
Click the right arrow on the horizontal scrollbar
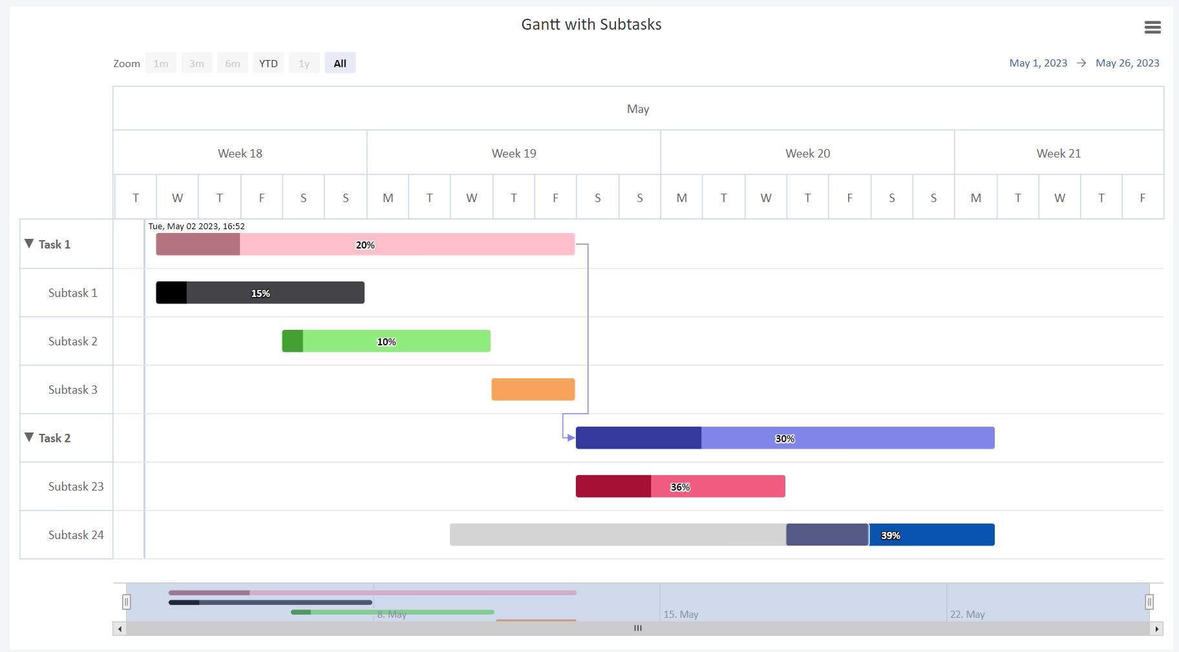(x=1156, y=628)
